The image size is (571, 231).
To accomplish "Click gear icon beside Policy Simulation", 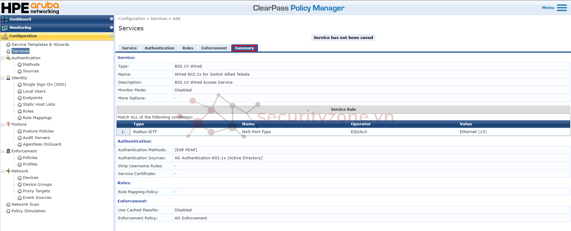I will click(x=8, y=211).
